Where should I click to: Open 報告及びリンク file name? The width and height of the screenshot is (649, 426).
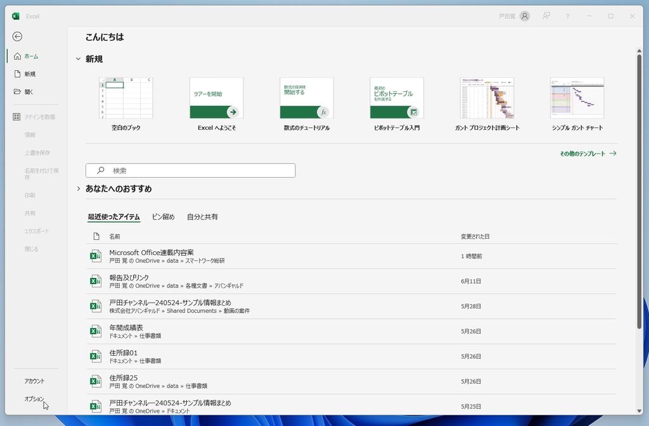click(129, 278)
